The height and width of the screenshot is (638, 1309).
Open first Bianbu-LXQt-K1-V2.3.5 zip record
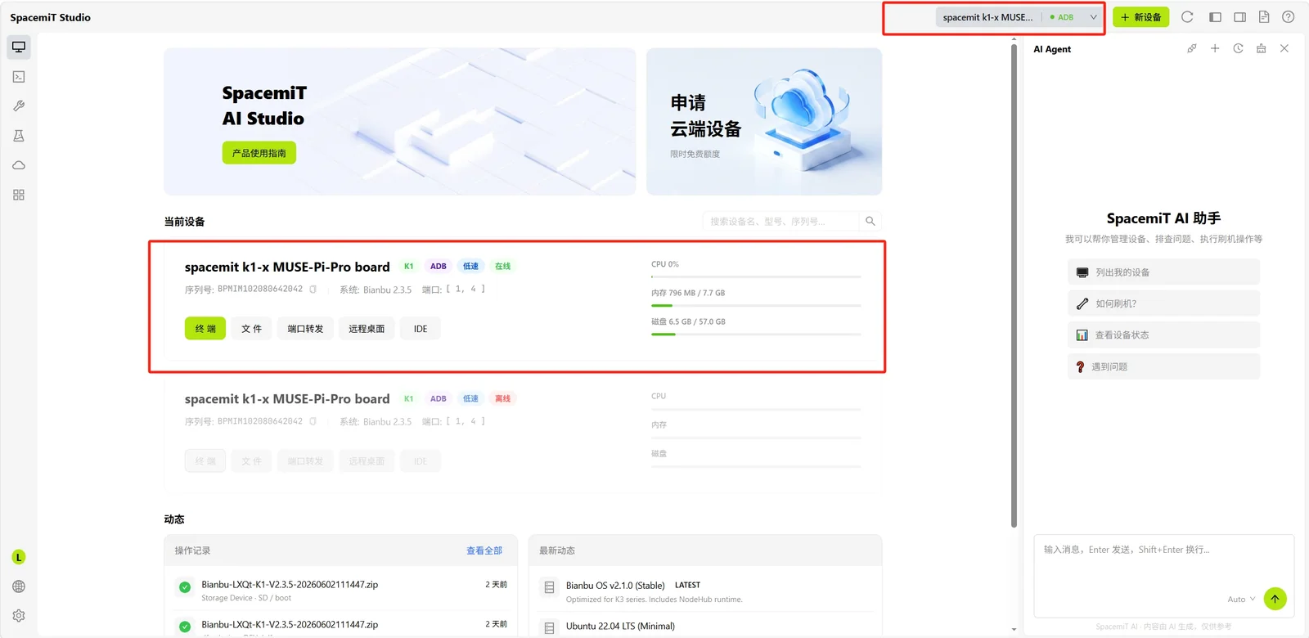tap(341, 591)
